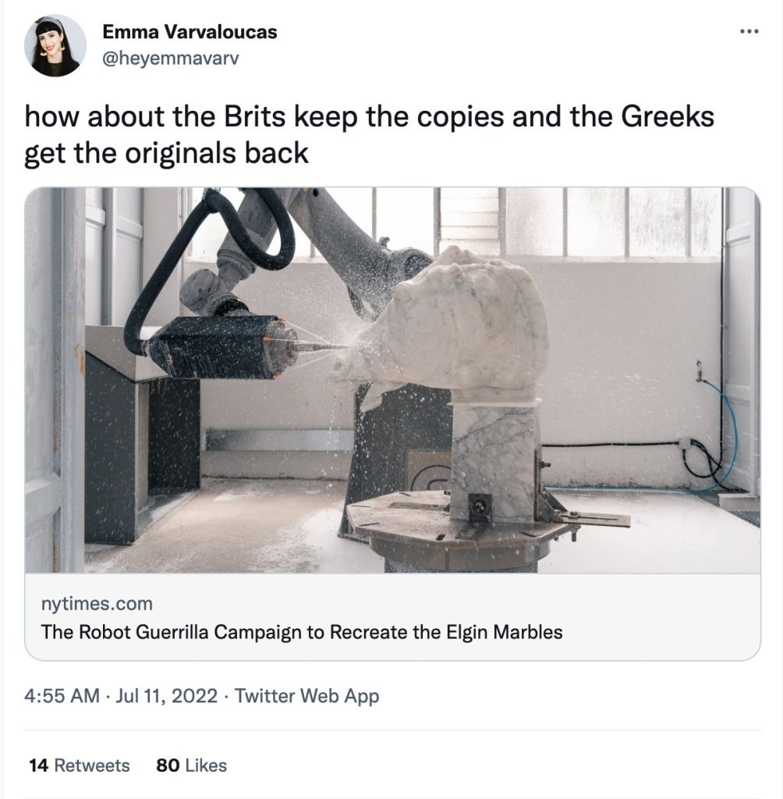Click the words Elgin Marbles in the headline
Screen dimensions: 783x799
tap(505, 632)
